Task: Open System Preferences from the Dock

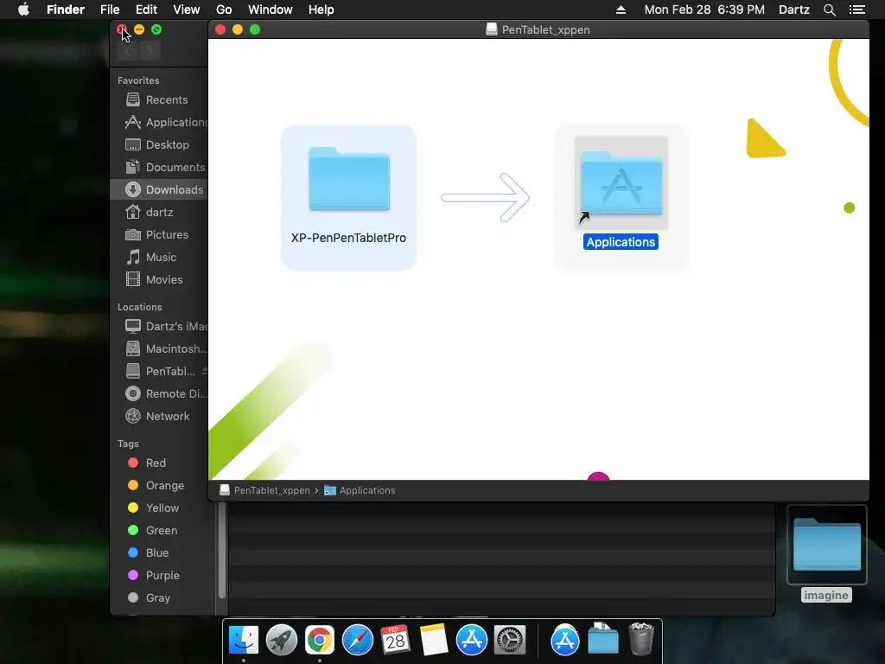Action: point(510,641)
